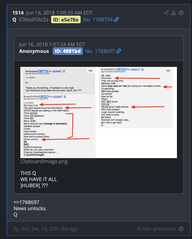Select the blue ID: 4881bd badge
This screenshot has height=239, width=192.
click(68, 51)
